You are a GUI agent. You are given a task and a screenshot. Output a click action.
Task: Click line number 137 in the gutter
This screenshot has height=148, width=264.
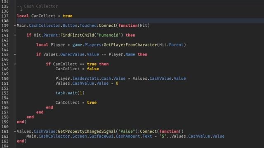5,16
